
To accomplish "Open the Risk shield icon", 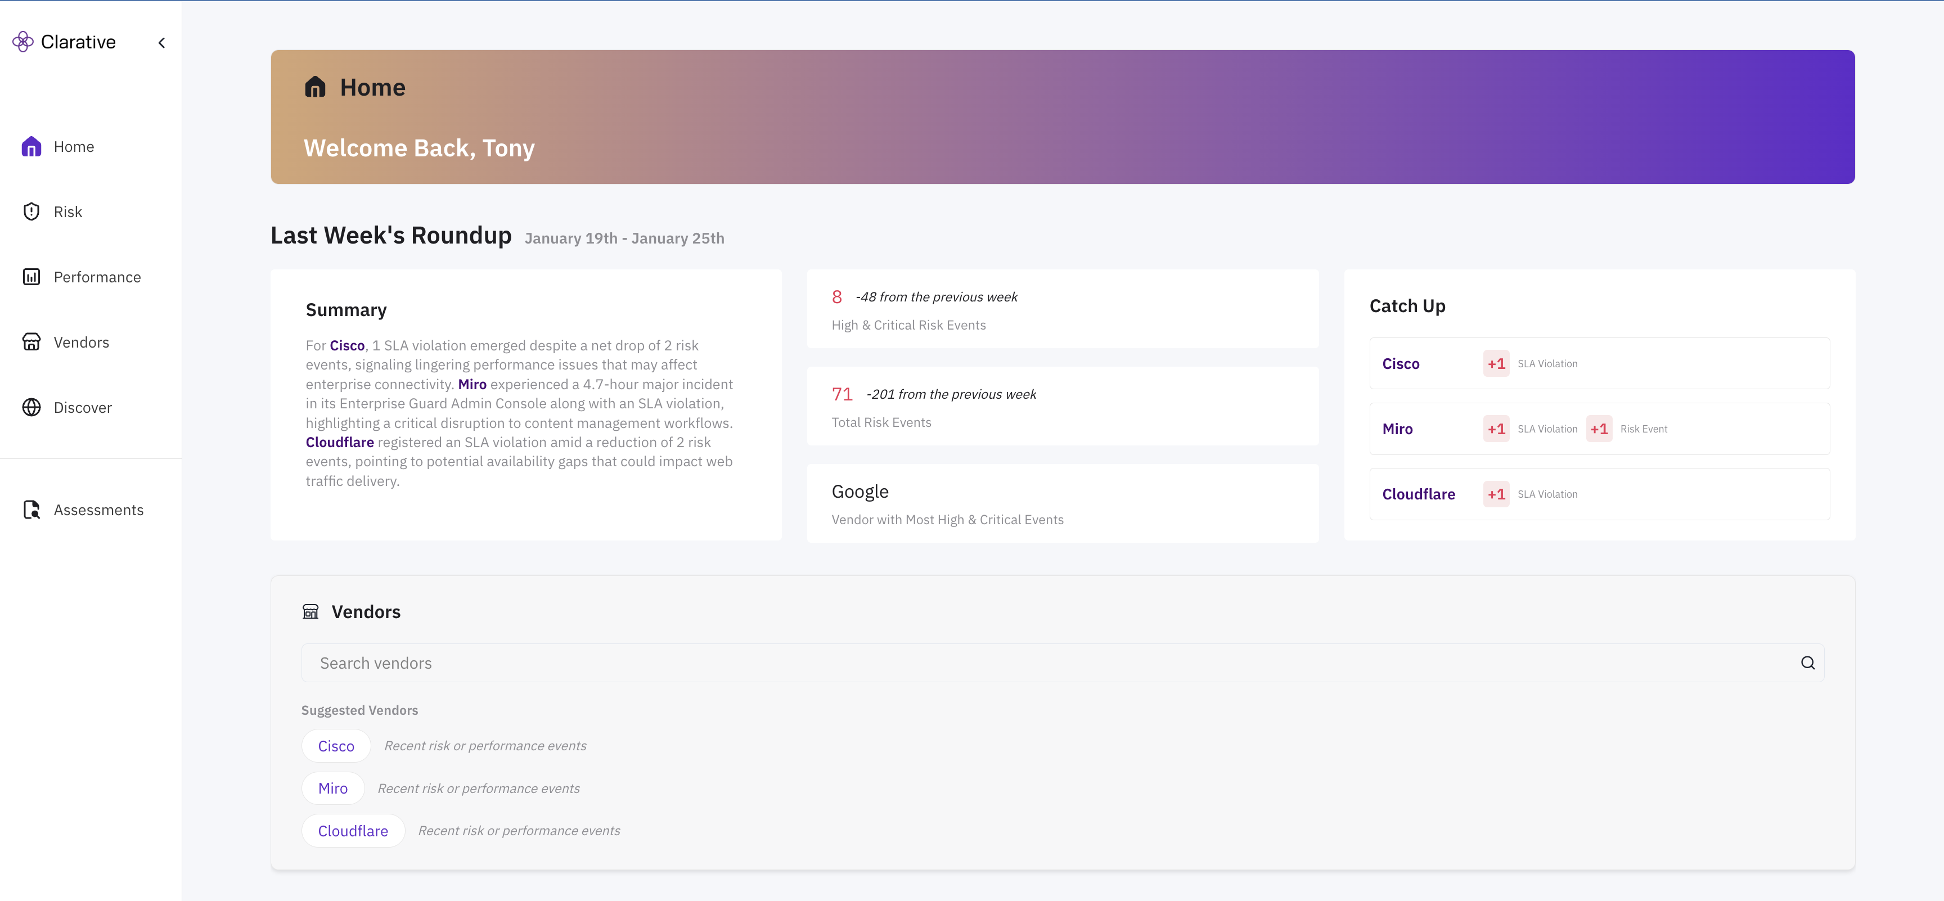I will pos(31,211).
